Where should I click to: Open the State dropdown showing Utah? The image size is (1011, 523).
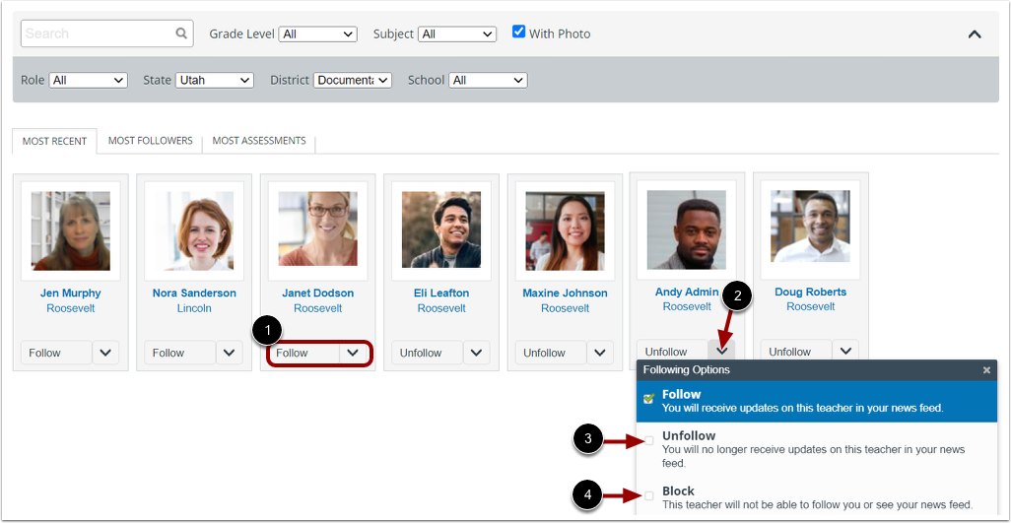pyautogui.click(x=214, y=81)
